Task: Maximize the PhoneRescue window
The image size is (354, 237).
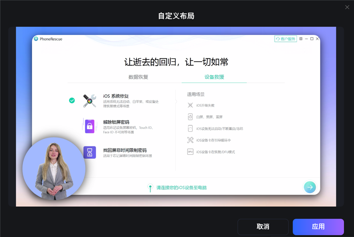Action: (x=312, y=39)
